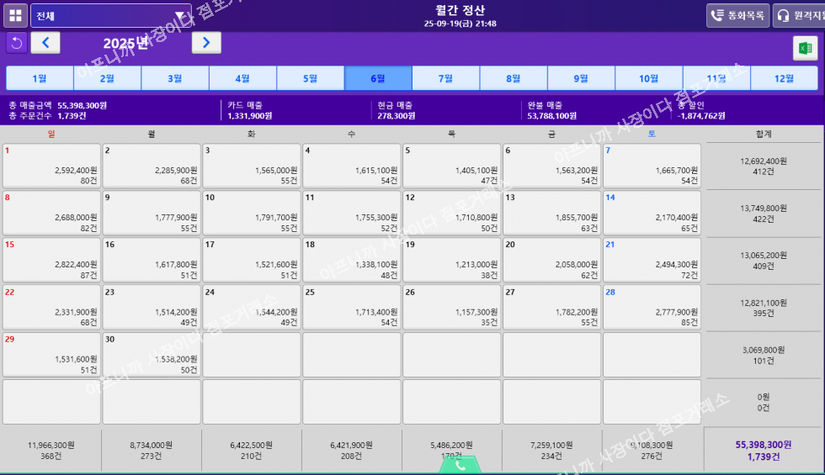825x475 pixels.
Task: Select the 7월 month tab
Action: 445,78
